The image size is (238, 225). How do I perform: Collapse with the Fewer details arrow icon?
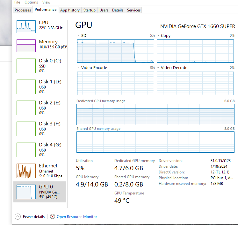click(18, 216)
